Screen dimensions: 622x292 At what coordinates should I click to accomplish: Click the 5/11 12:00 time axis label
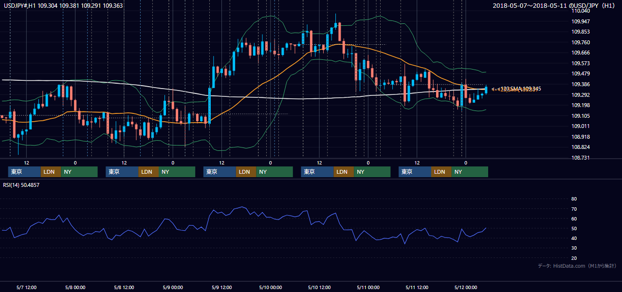tap(417, 287)
